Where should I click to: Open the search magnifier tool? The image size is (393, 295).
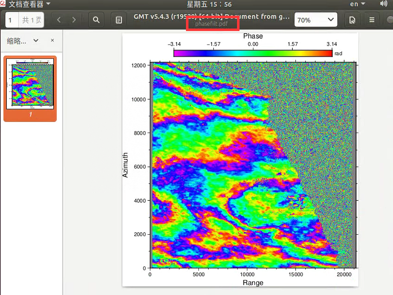tap(96, 20)
